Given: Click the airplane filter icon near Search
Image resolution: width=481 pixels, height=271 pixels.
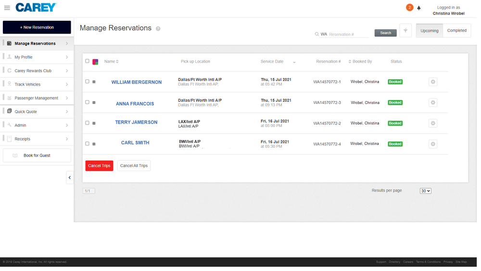Looking at the screenshot, I should click(405, 30).
